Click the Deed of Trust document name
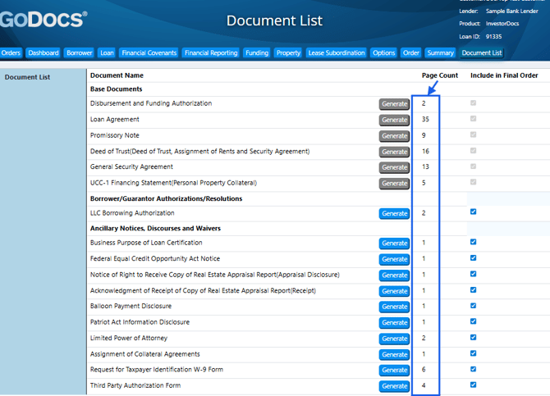The height and width of the screenshot is (396, 550). [199, 152]
